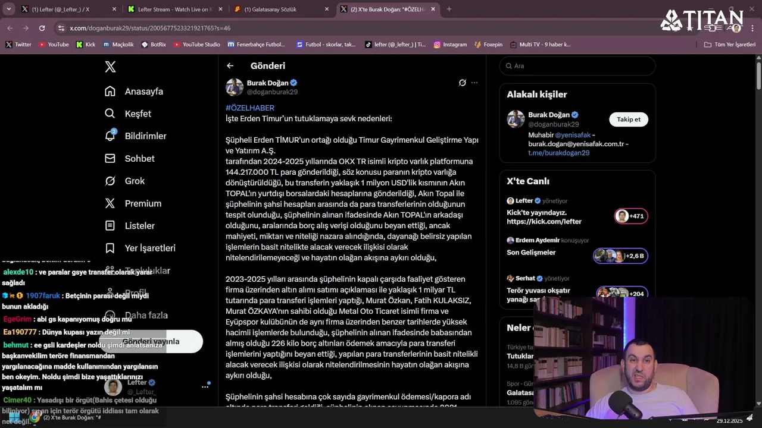Open the @yenisafak mention link
This screenshot has width=762, height=428.
[x=573, y=135]
